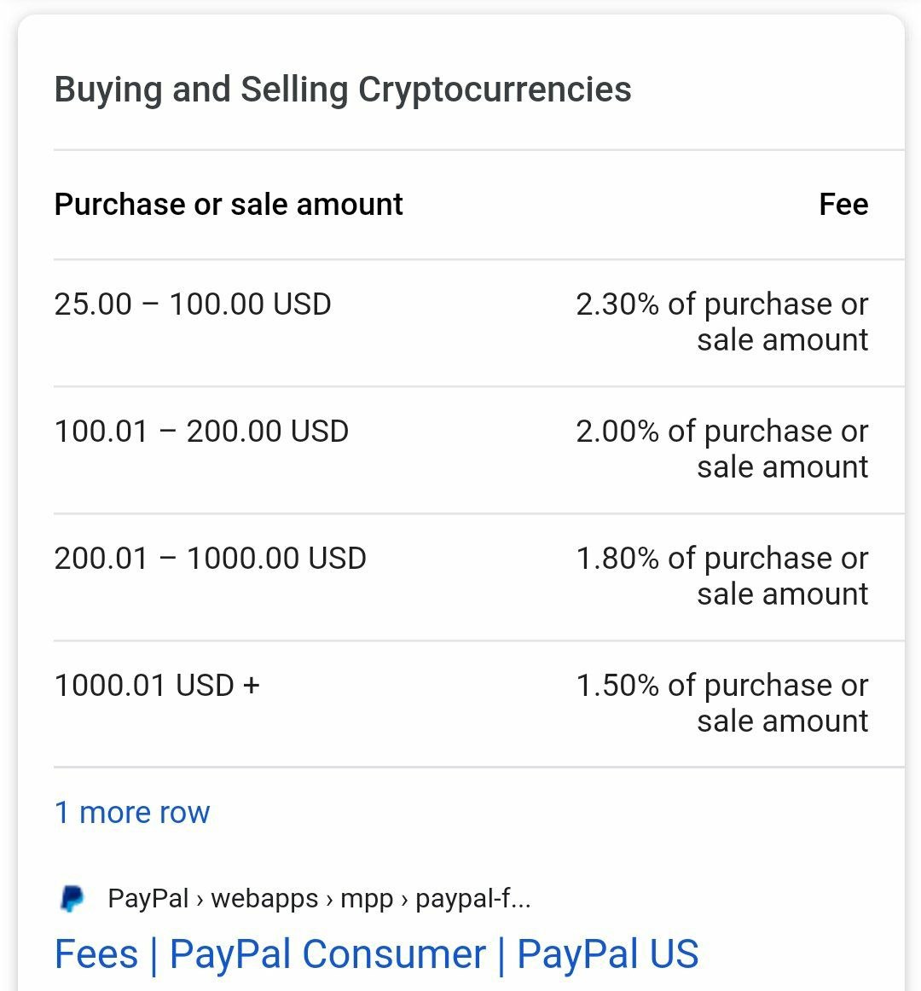921x991 pixels.
Task: Click the PayPal logo favicon
Action: pyautogui.click(x=72, y=898)
